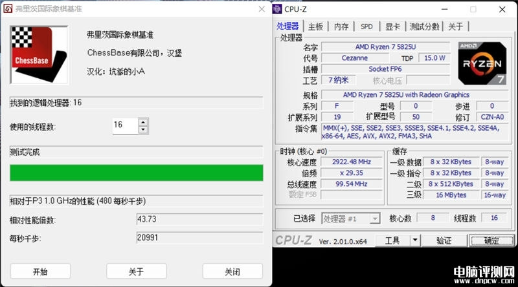
Task: Click the ChessBase logo image
Action: [39, 55]
